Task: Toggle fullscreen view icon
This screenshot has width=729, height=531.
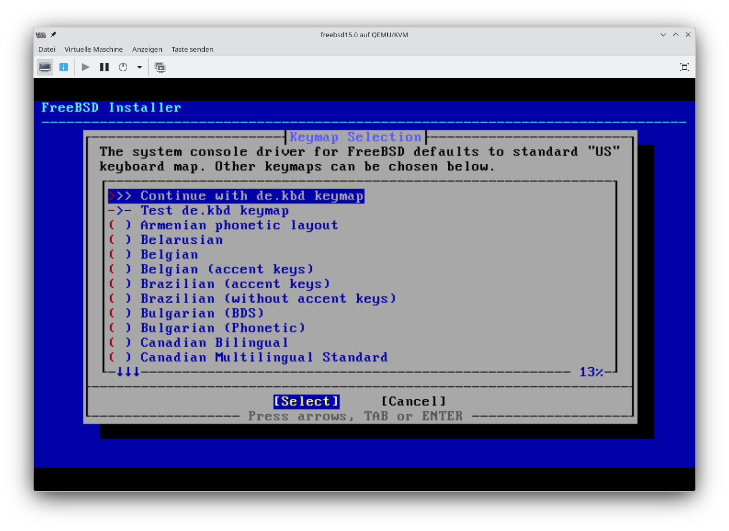Action: pyautogui.click(x=684, y=67)
